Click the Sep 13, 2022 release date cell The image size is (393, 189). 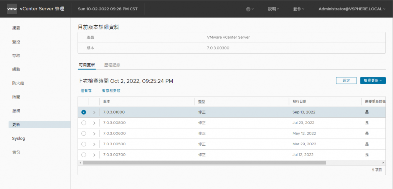click(x=304, y=112)
